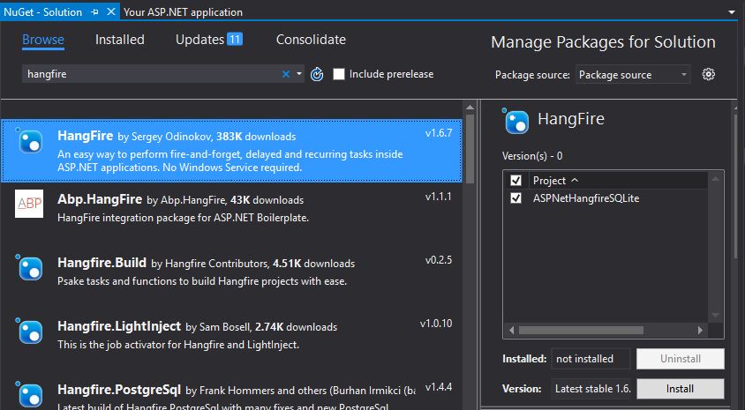
Task: Open the Consolidate tab
Action: tap(311, 40)
